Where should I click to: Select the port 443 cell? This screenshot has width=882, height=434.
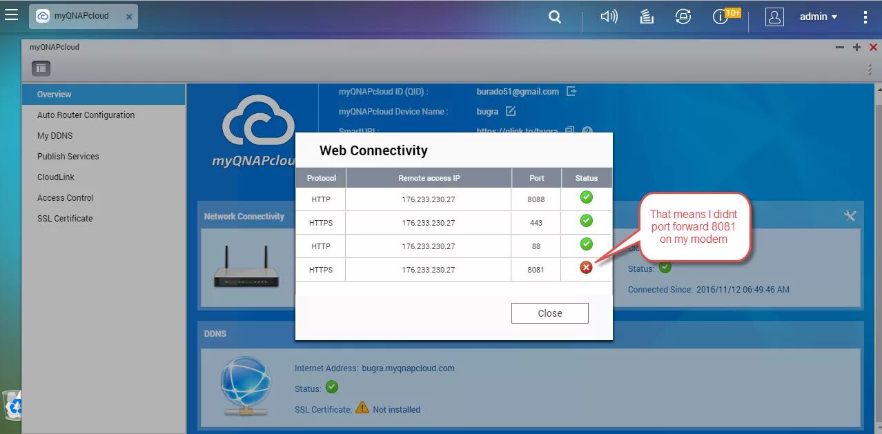(x=536, y=223)
